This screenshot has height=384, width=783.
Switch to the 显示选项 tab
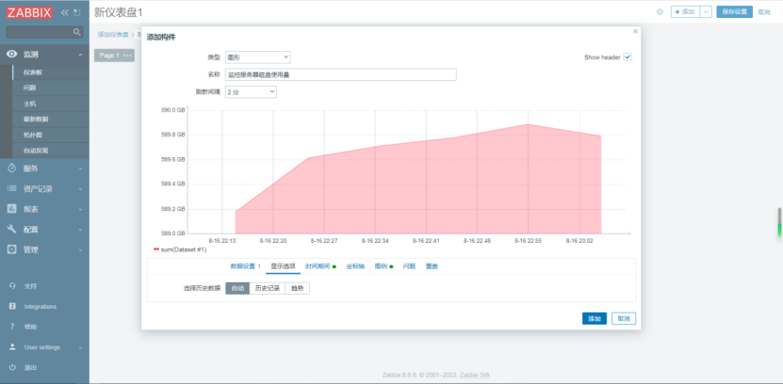click(x=283, y=266)
